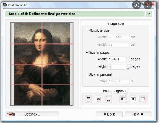
Task: Increase the pages Height with the plus stepper
Action: point(128,65)
